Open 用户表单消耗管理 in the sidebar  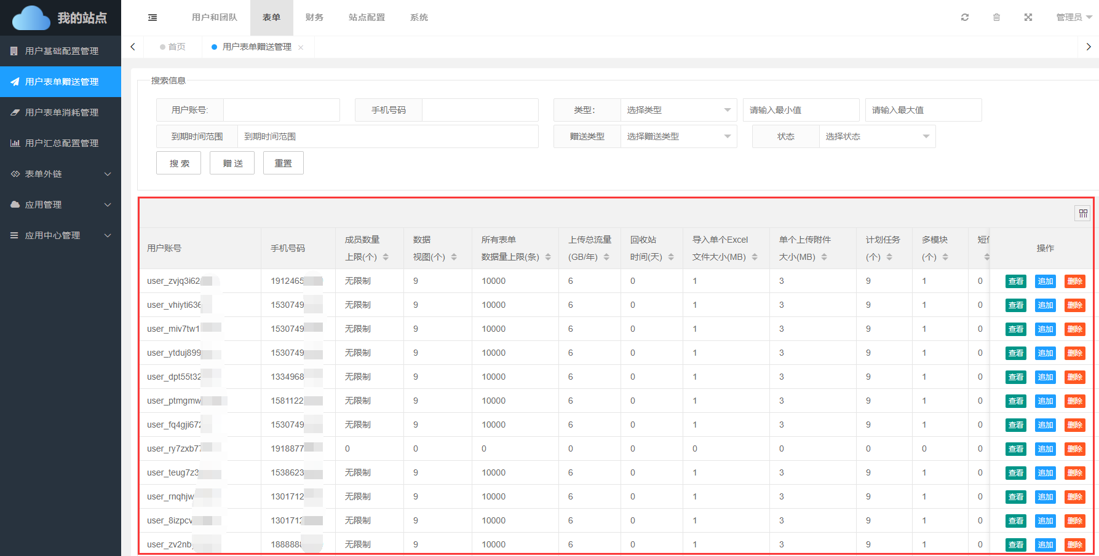(x=61, y=112)
